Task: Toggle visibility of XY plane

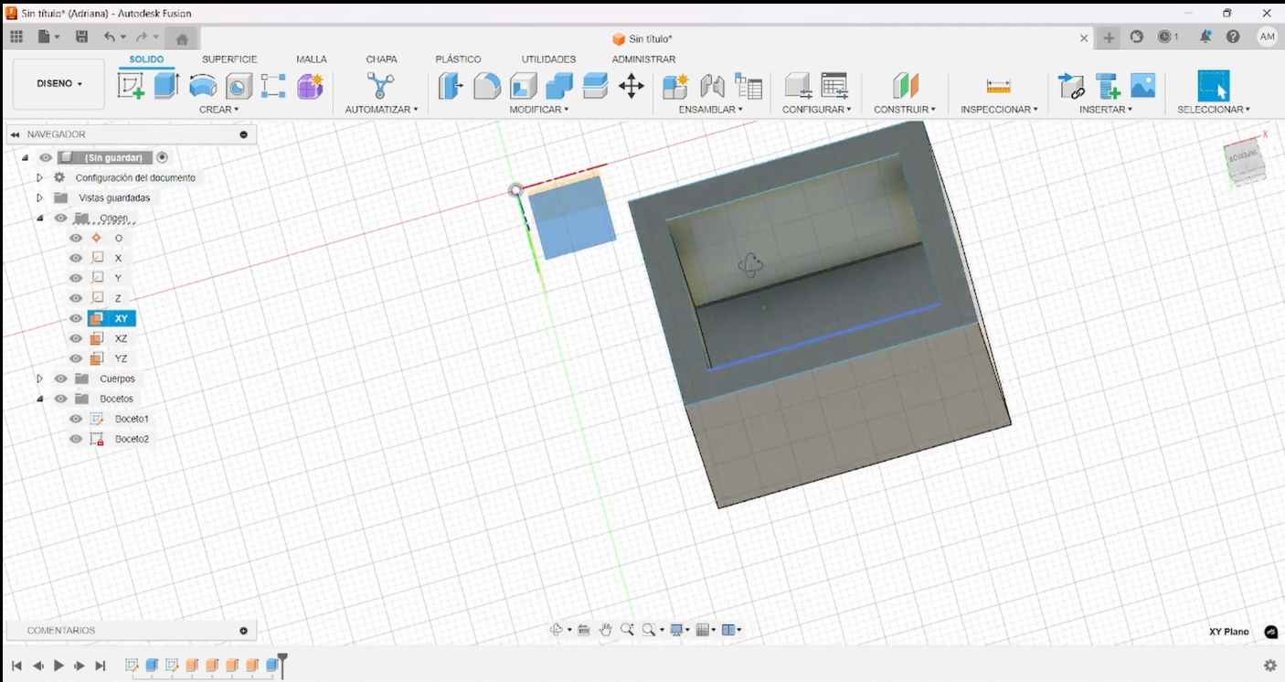Action: [x=76, y=318]
